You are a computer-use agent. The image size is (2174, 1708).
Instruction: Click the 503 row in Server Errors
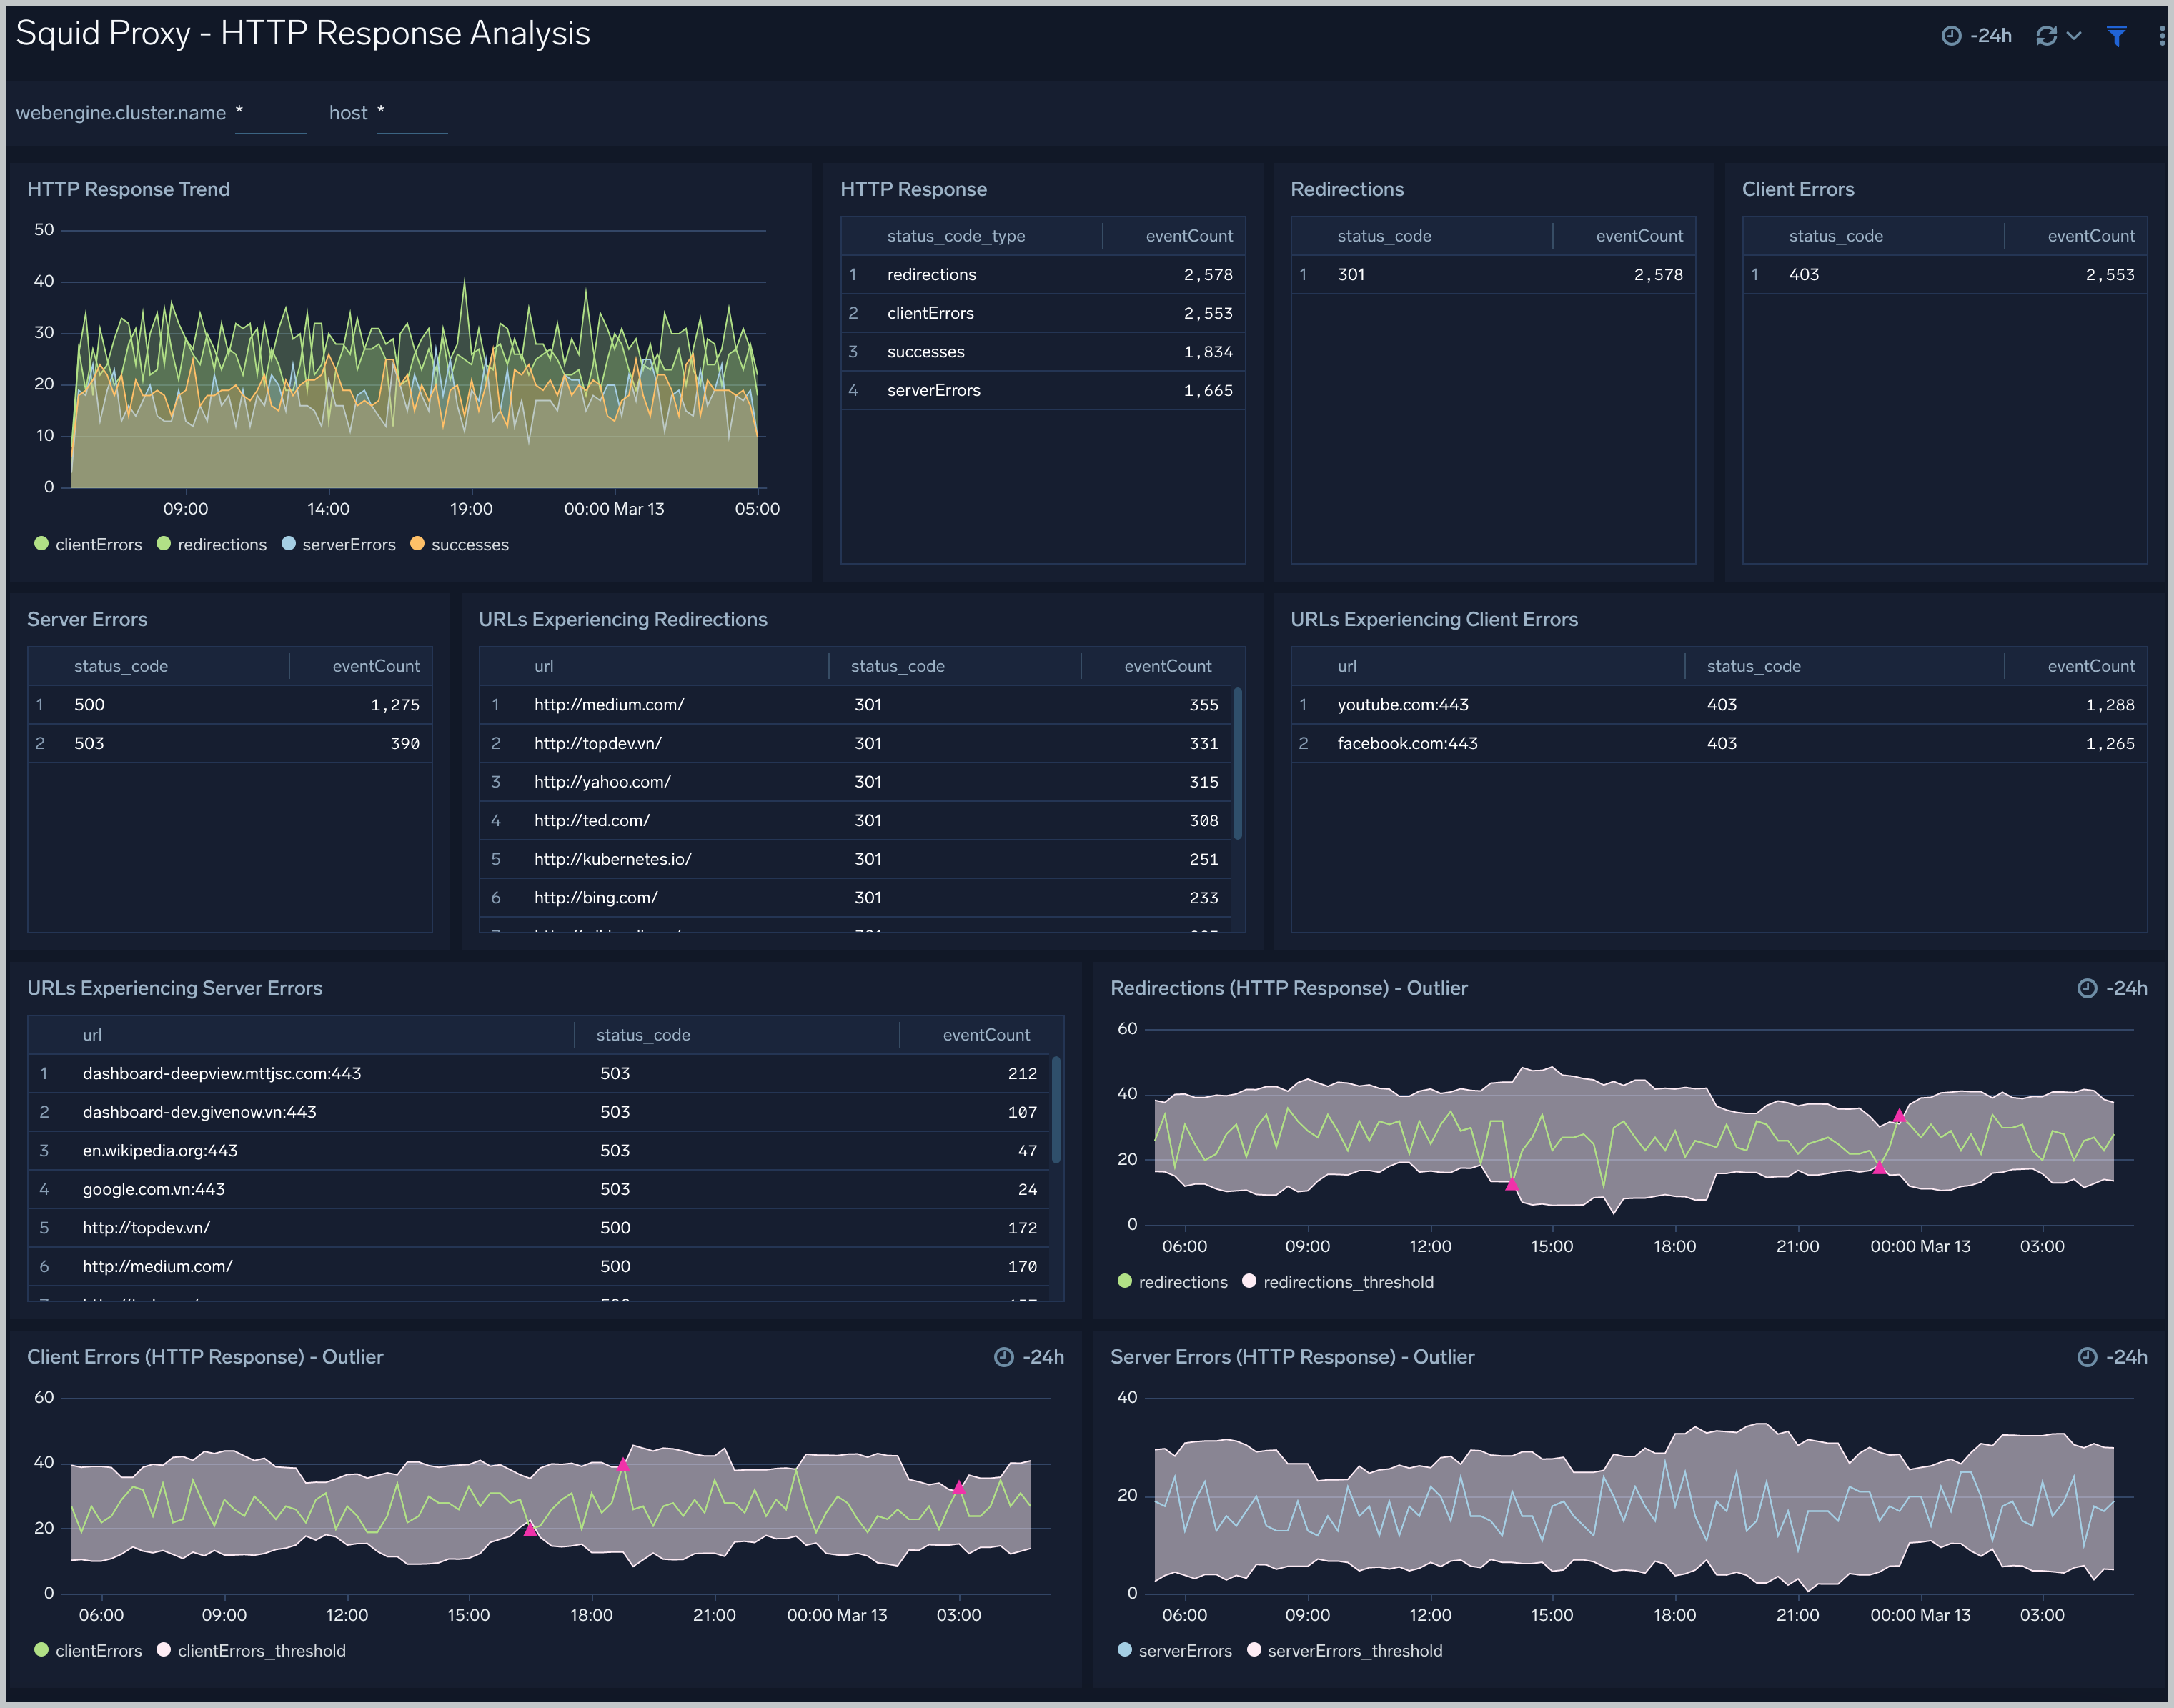[230, 744]
